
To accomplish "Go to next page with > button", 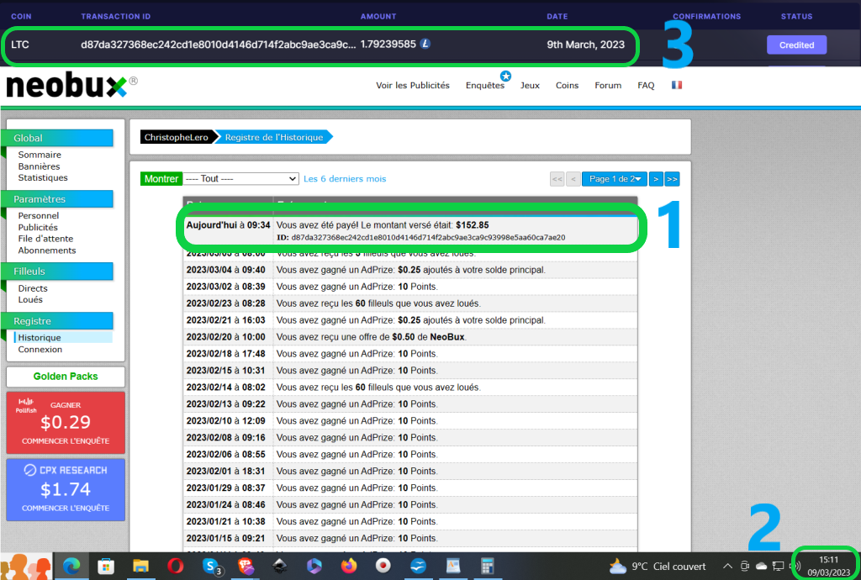I will tap(656, 179).
